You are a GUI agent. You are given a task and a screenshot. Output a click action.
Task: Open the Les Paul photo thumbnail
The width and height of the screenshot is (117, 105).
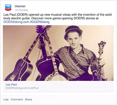coord(58,53)
